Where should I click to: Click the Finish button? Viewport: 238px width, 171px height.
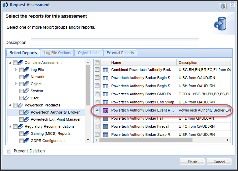[x=192, y=162]
